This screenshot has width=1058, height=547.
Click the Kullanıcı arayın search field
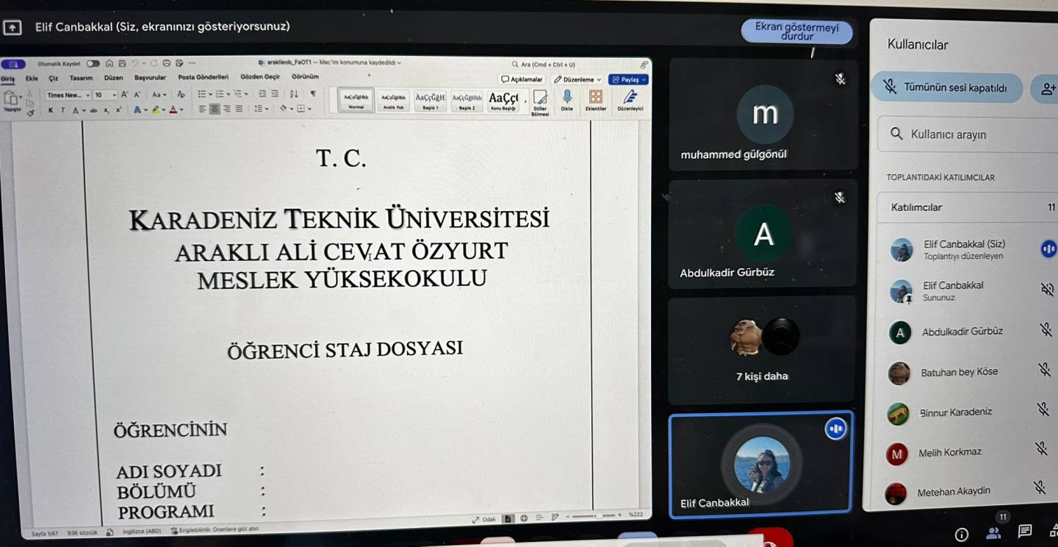(x=968, y=135)
